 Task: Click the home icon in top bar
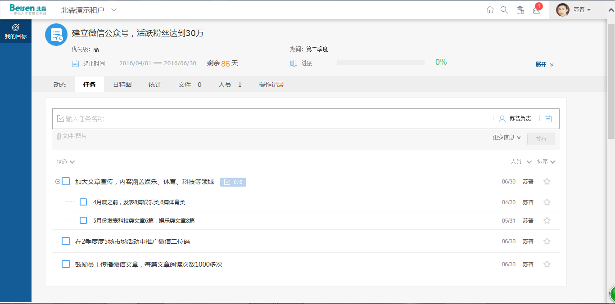(x=490, y=10)
